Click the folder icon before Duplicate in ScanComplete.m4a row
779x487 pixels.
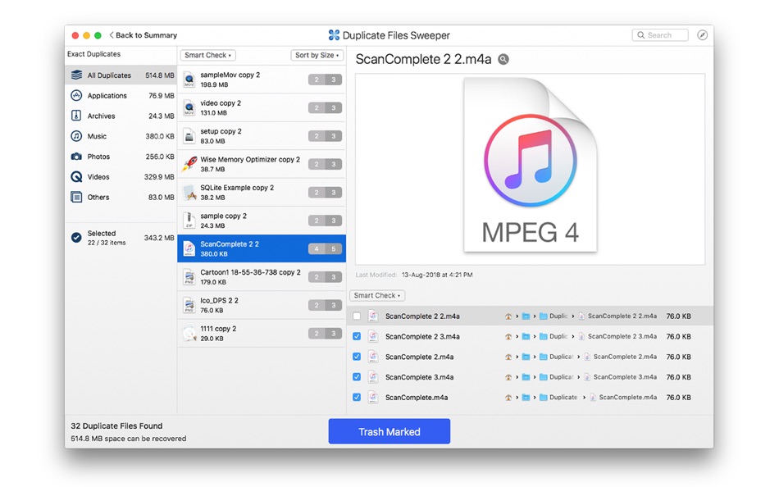click(x=544, y=398)
